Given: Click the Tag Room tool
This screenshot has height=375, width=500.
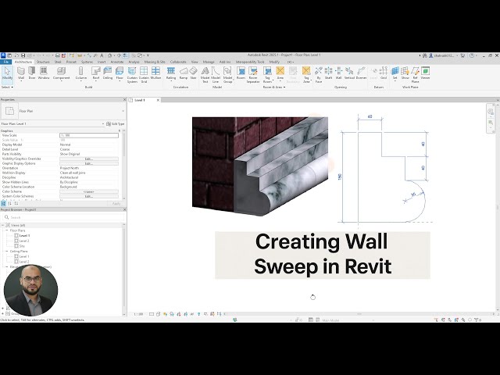Looking at the screenshot, I should tap(267, 75).
